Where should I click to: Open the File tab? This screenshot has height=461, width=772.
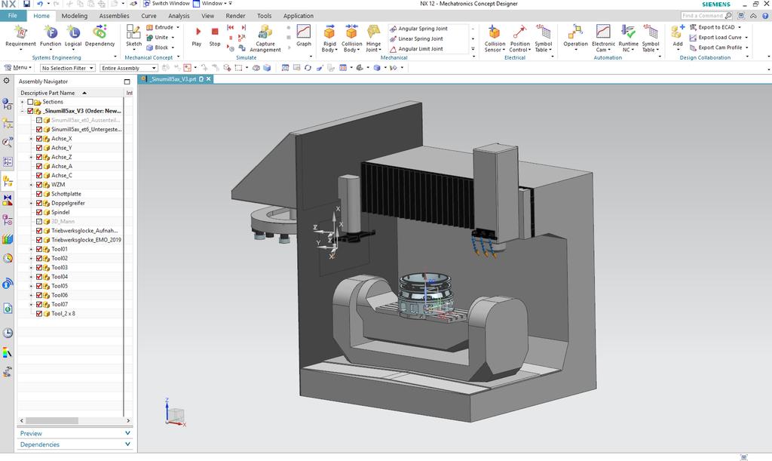13,16
